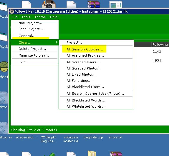Image resolution: width=169 pixels, height=156 pixels.
Task: Choose Load Project... menu entry
Action: pyautogui.click(x=35, y=29)
